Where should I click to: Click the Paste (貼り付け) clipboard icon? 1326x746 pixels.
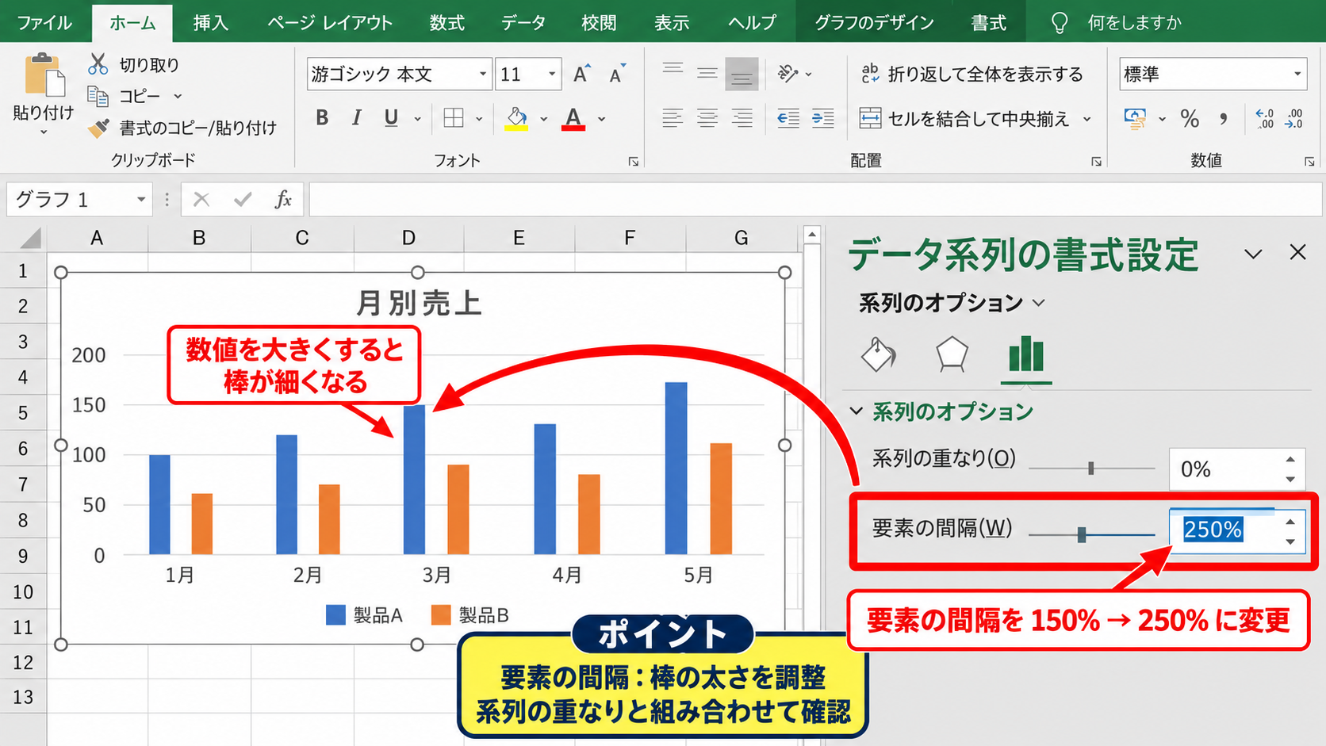44,75
